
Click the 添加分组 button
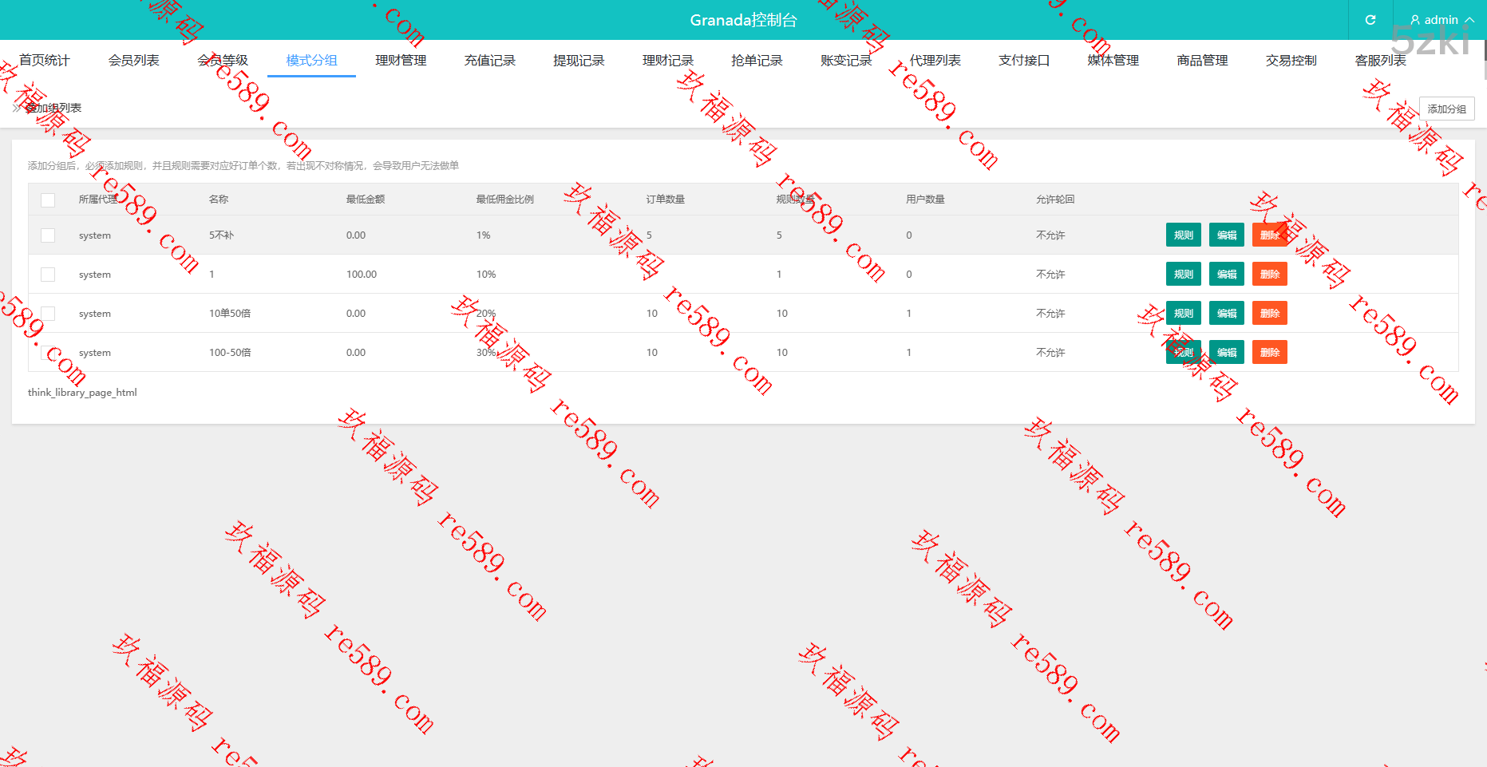point(1446,109)
